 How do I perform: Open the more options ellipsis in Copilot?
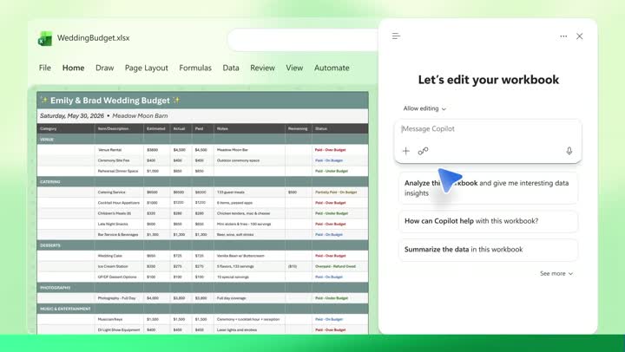point(563,36)
